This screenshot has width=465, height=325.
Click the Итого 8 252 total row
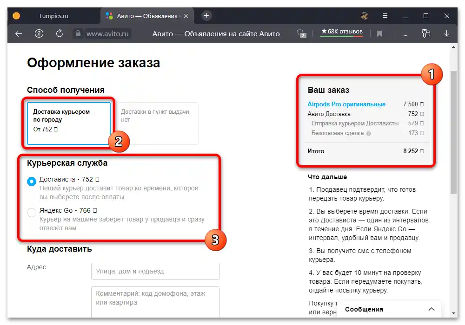tap(365, 151)
